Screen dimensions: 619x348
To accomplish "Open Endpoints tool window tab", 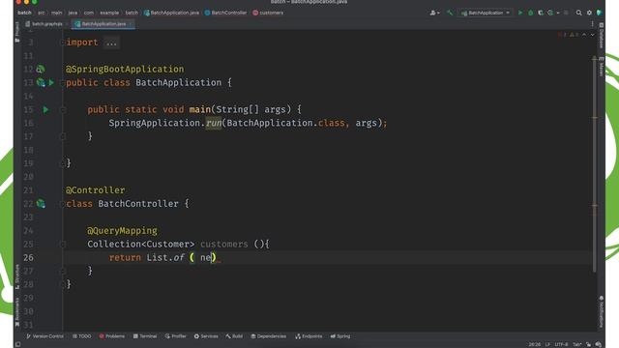I will [x=309, y=336].
